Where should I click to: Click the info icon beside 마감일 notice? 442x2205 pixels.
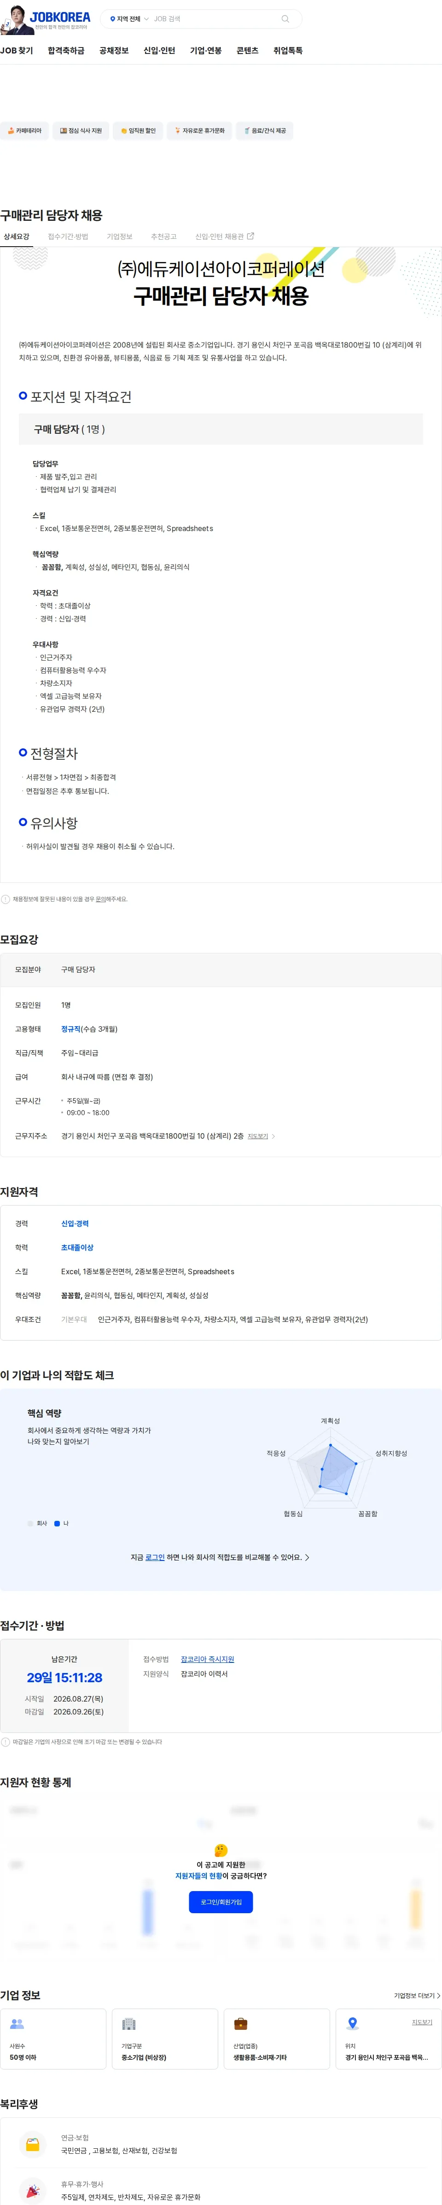(5, 1742)
